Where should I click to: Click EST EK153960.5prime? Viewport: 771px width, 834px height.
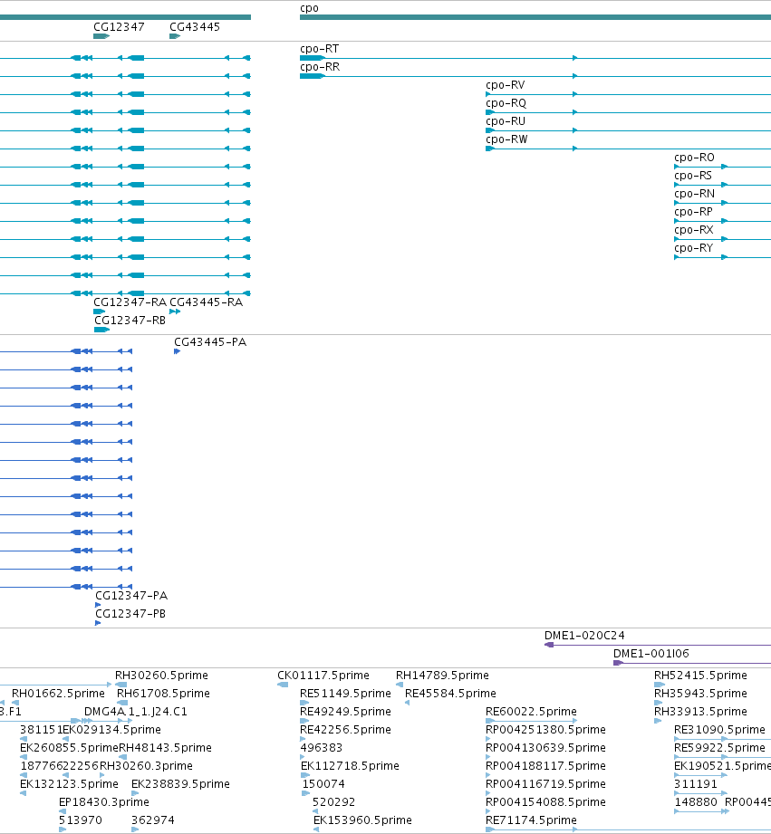click(362, 820)
